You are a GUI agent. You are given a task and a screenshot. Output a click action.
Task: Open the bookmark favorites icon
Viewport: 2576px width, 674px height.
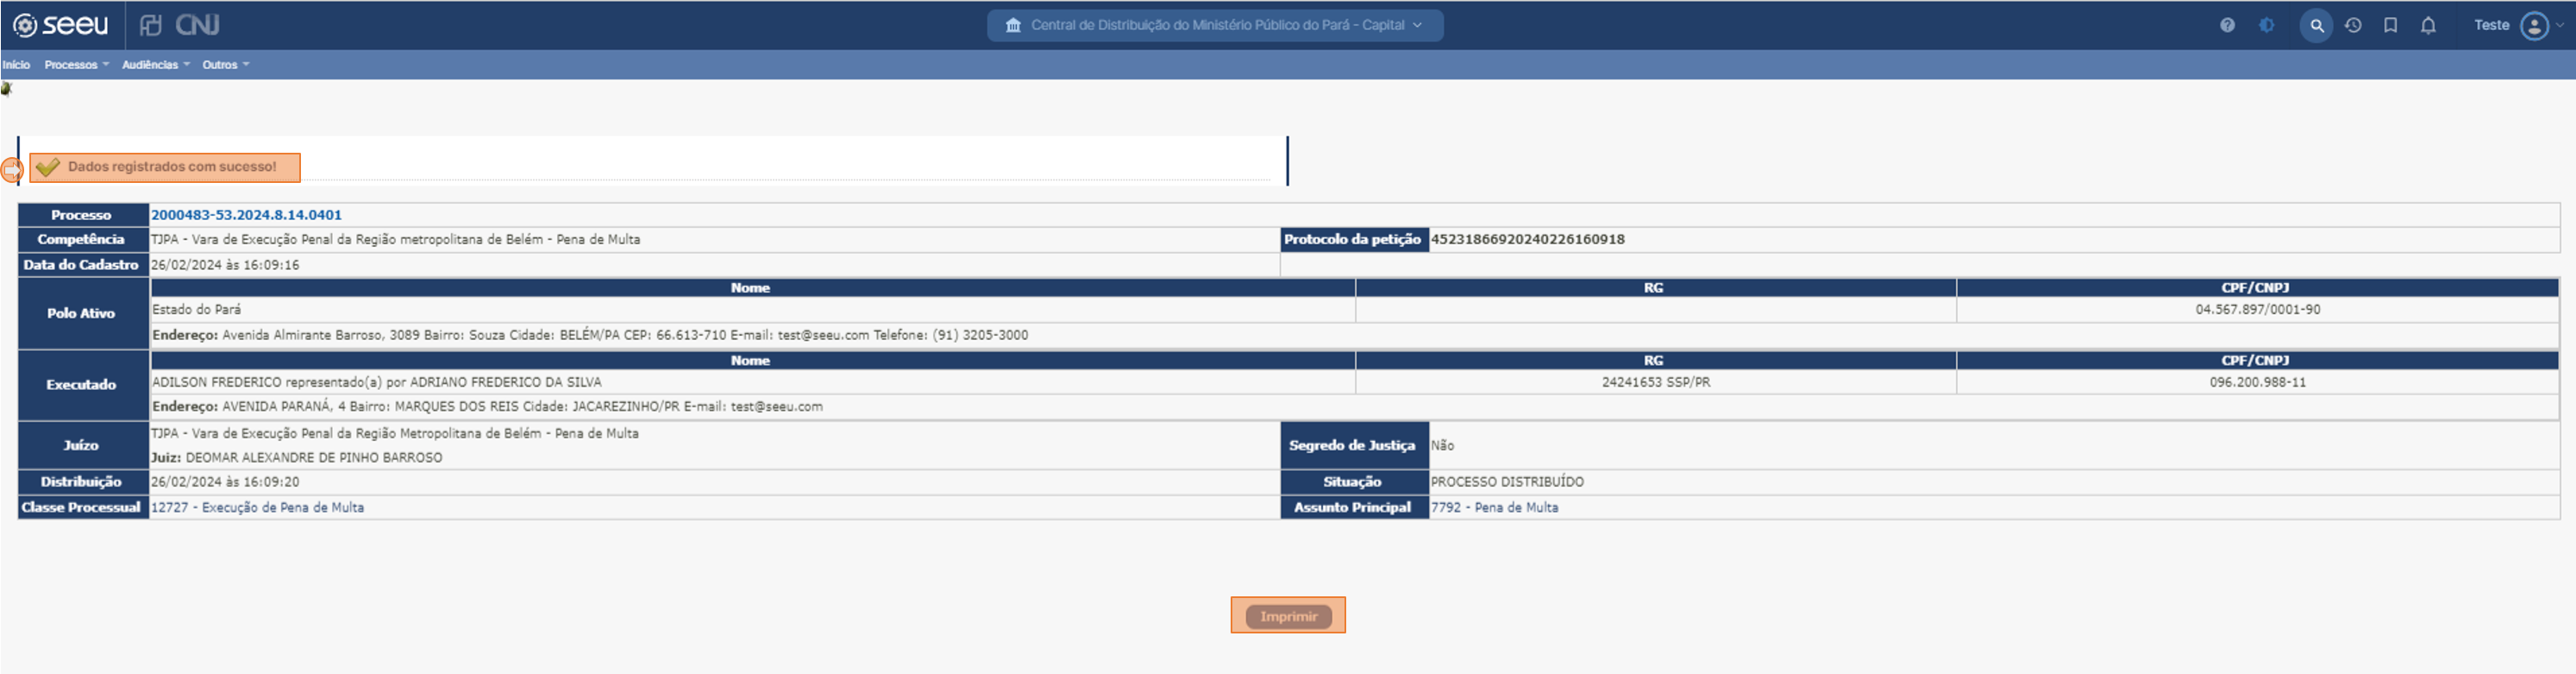pyautogui.click(x=2390, y=25)
